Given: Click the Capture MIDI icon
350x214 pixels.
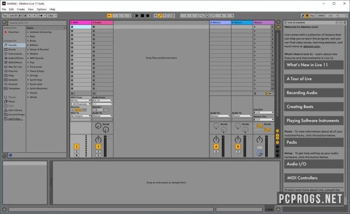Looking at the screenshot, I should click(x=169, y=16).
